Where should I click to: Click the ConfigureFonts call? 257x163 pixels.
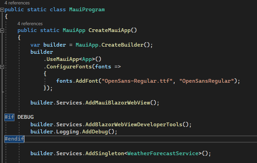pos(69,67)
